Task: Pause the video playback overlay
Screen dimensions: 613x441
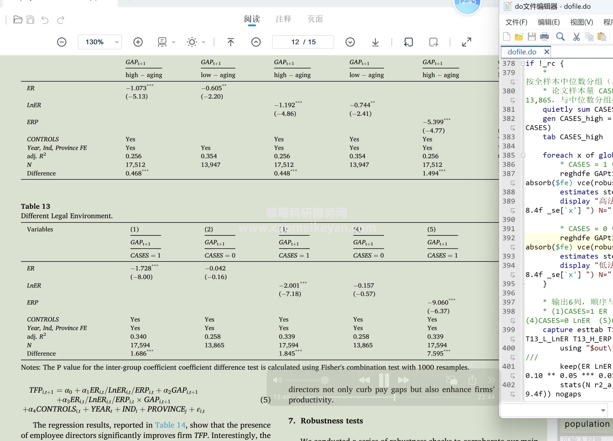Action: pos(384,380)
